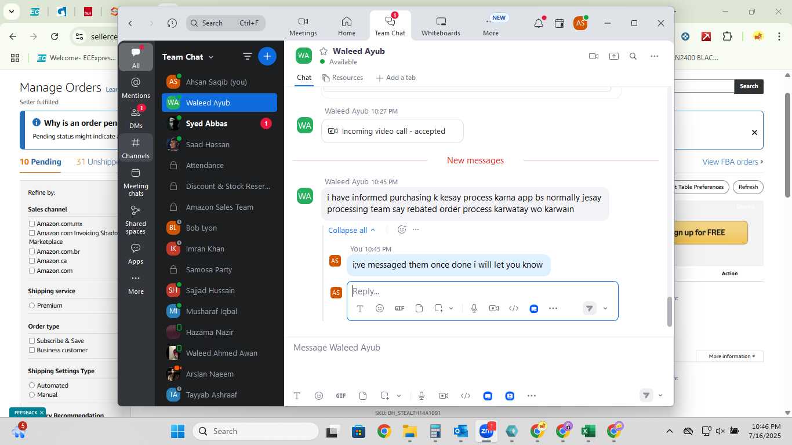Click the blue new chat plus button
The image size is (792, 445).
267,56
